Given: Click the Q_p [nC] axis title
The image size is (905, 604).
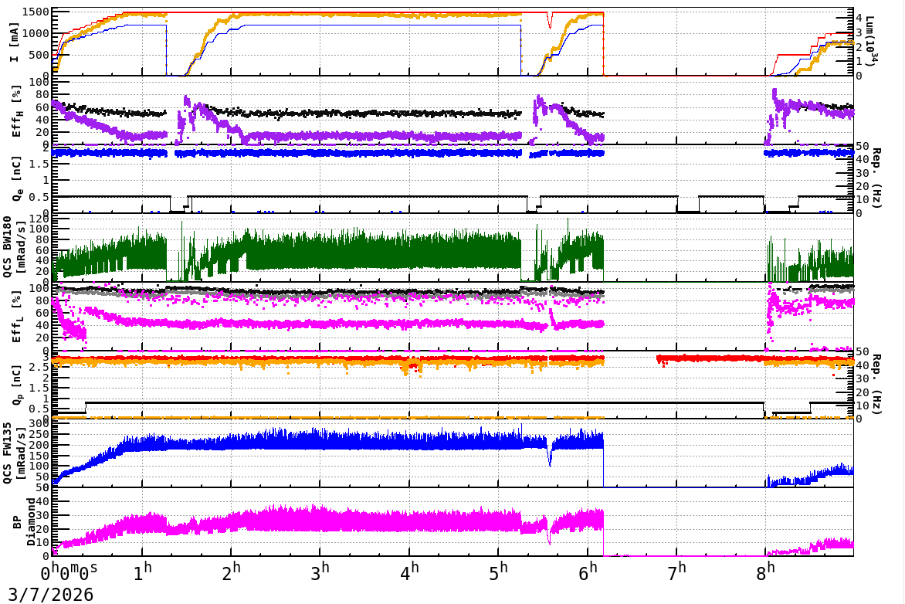Looking at the screenshot, I should pos(16,384).
